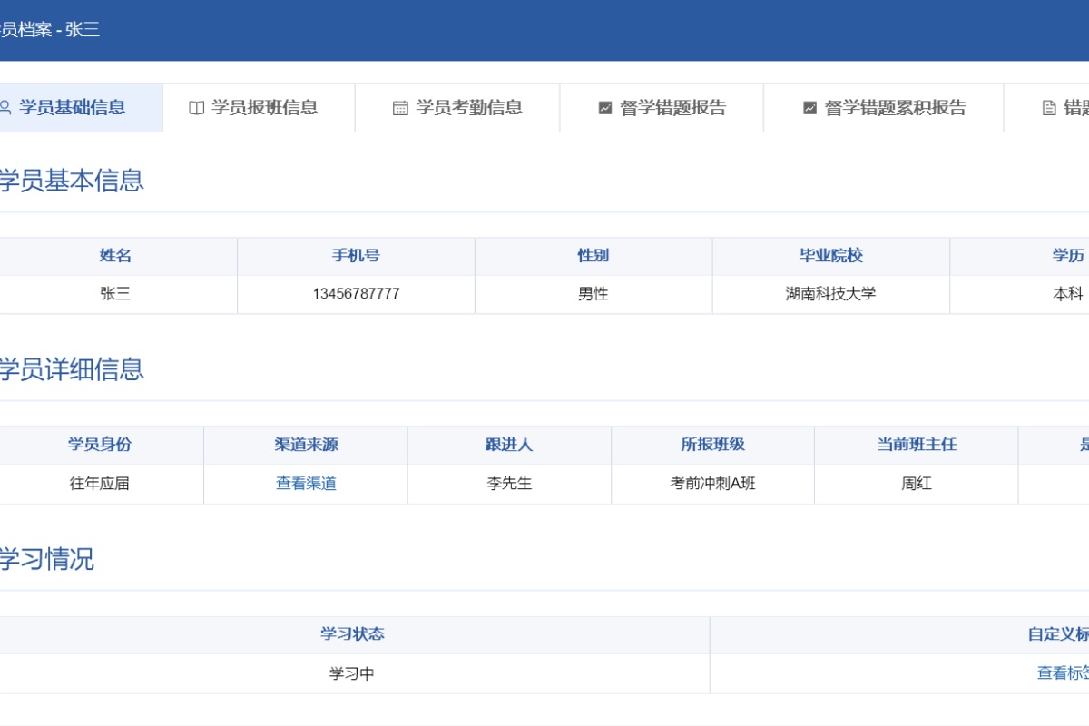This screenshot has height=726, width=1089.
Task: Click the calendar icon on 学员考勤信息 tab
Action: [400, 107]
